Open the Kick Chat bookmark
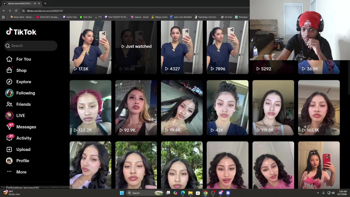This screenshot has width=350, height=197. (86, 17)
